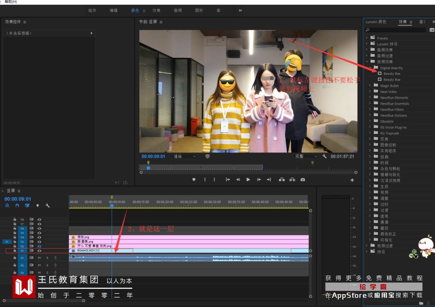The height and width of the screenshot is (307, 435).
Task: Open the 效果控件 panel menu
Action: pyautogui.click(x=25, y=22)
